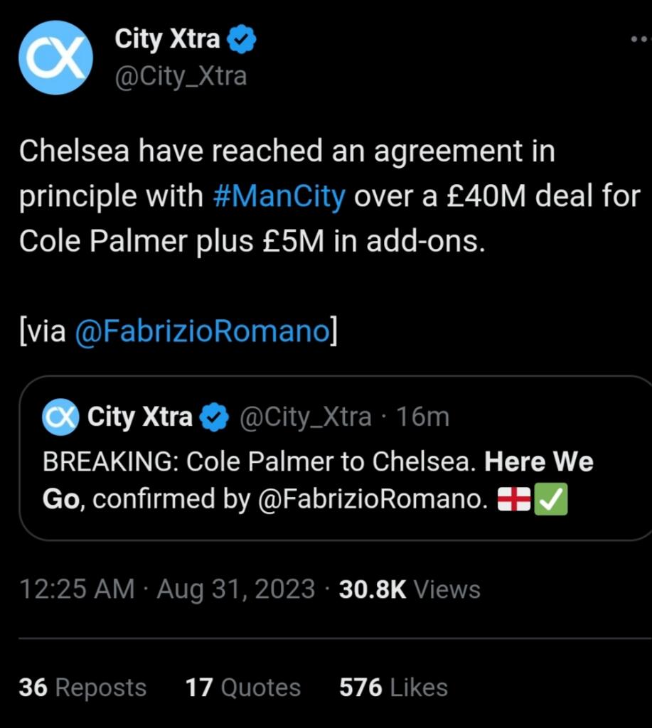The image size is (652, 728).
Task: Open the @FabrizioRomano mention link
Action: pos(201,331)
